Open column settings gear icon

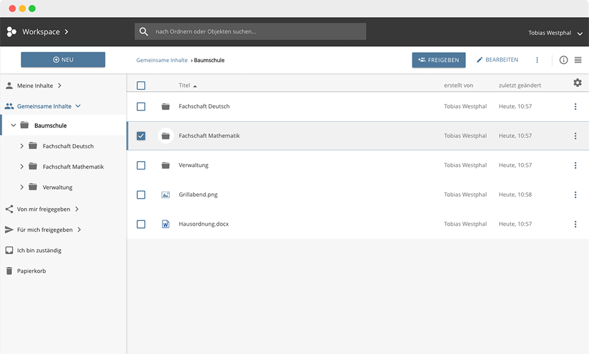click(x=577, y=83)
